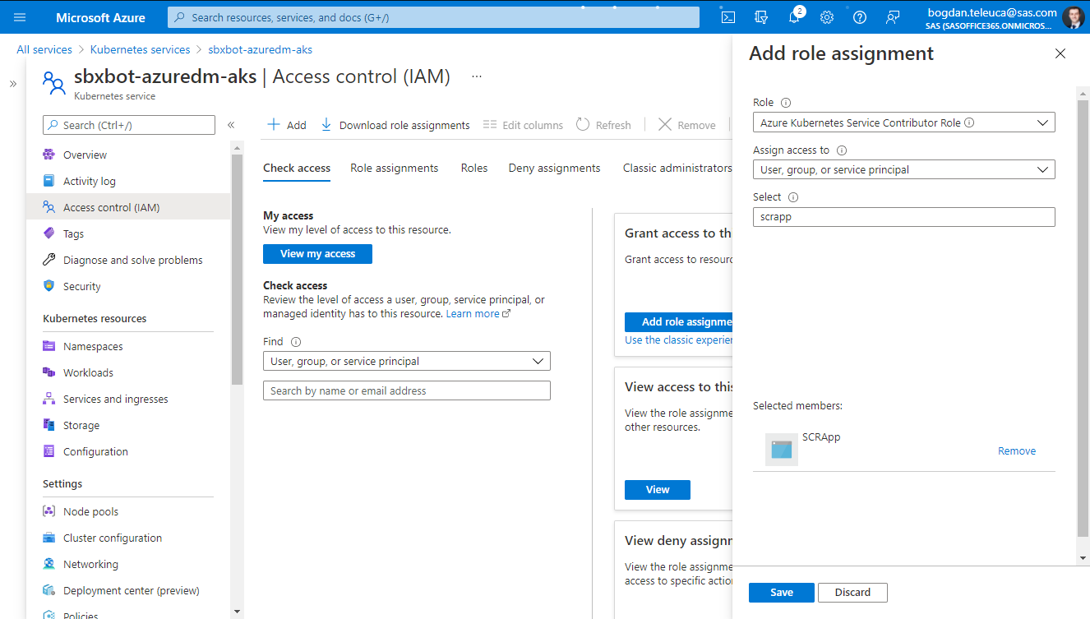Click the SCRApp member thumbnail
Image resolution: width=1090 pixels, height=619 pixels.
(x=781, y=449)
